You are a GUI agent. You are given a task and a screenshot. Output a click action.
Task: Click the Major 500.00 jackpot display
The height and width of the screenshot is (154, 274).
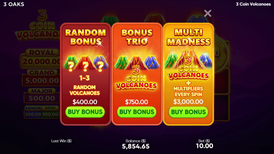coord(42,95)
